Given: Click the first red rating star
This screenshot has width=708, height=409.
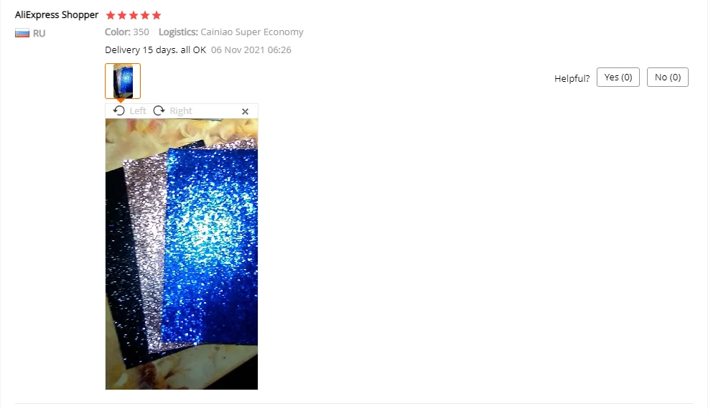Looking at the screenshot, I should pyautogui.click(x=111, y=15).
